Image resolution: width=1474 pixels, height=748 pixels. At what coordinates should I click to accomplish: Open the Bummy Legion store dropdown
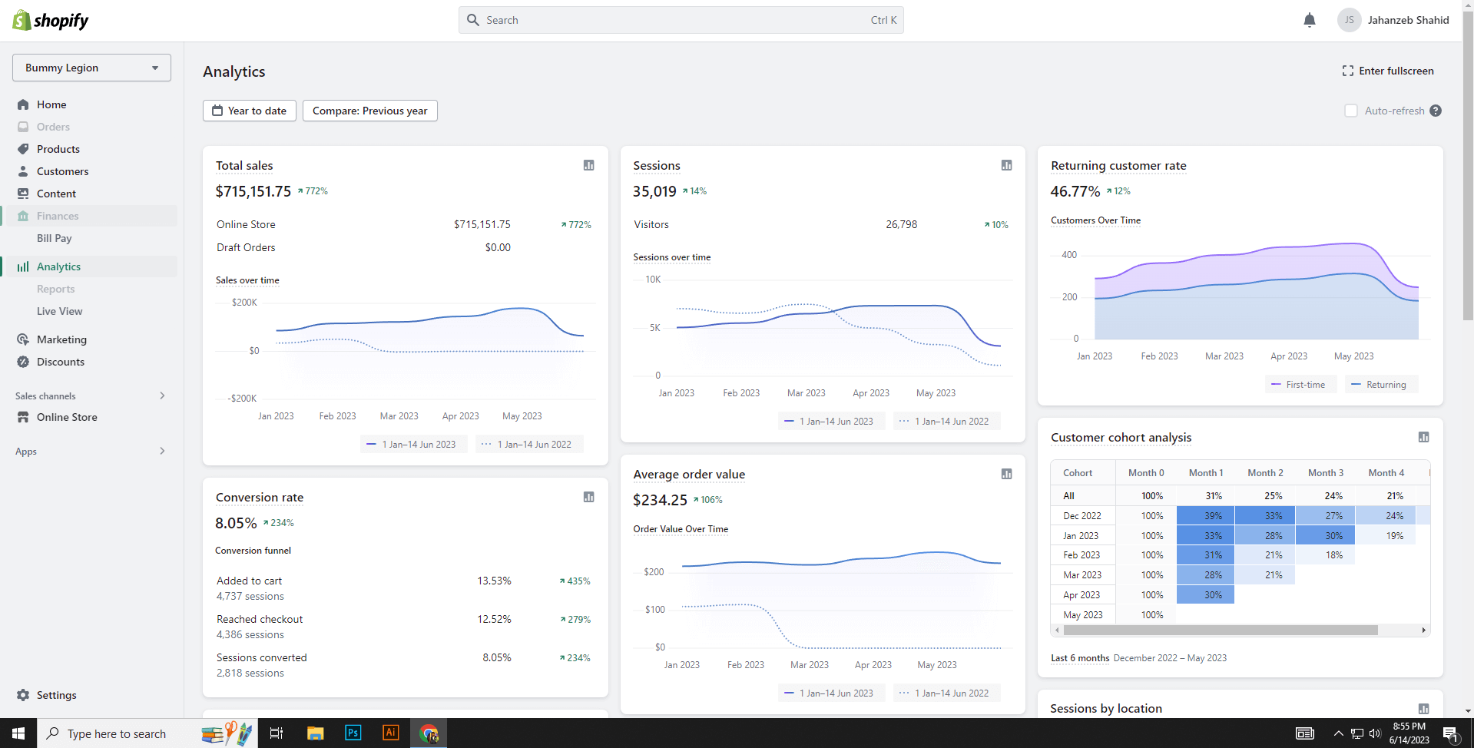click(91, 68)
